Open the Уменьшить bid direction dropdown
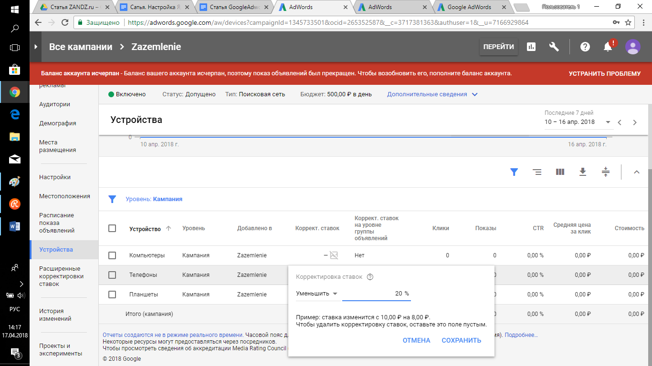 click(317, 294)
